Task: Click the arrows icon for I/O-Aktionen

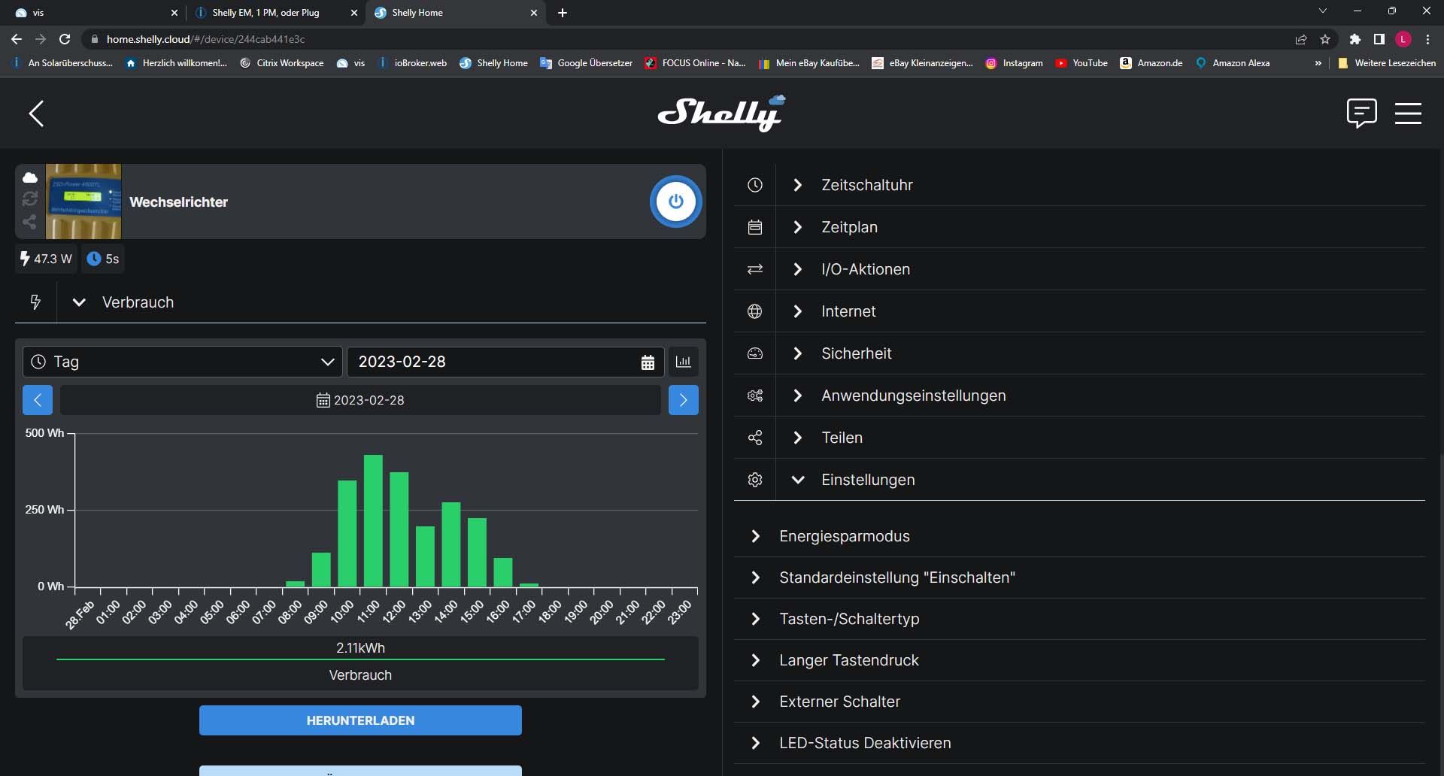Action: point(755,269)
